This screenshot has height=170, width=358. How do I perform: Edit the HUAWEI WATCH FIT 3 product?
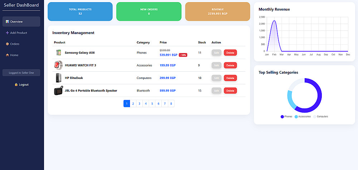217,65
